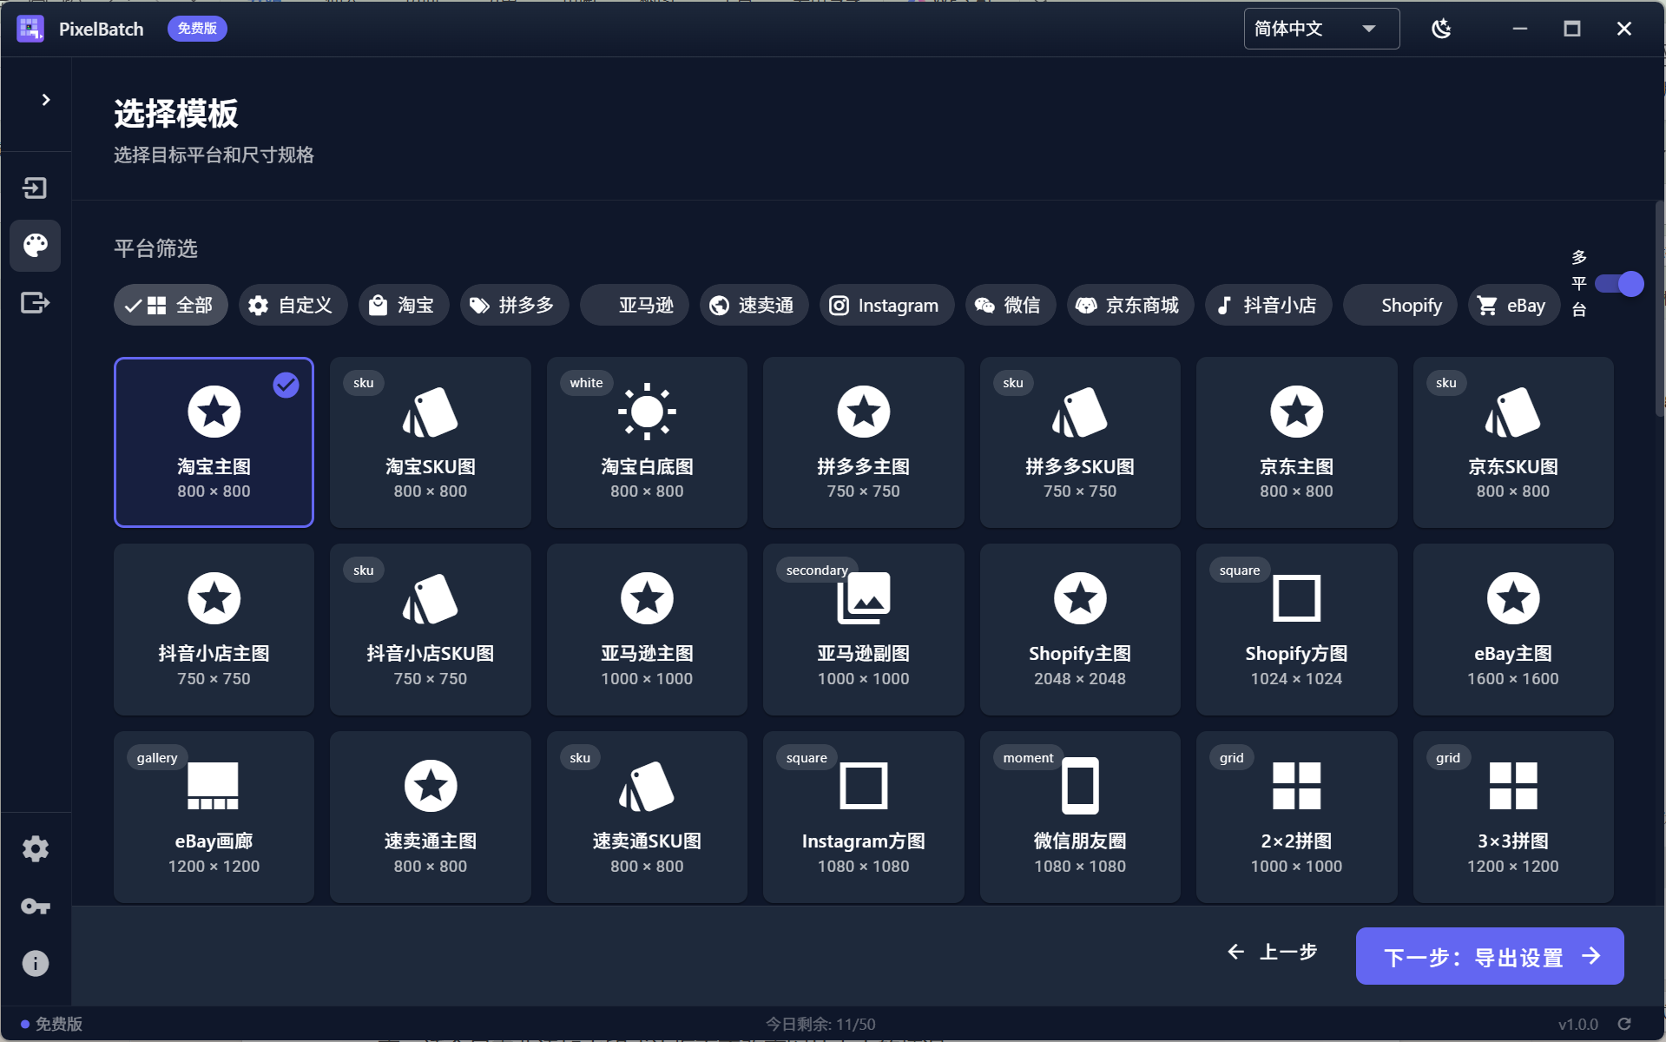Open the template selection palette step
This screenshot has height=1042, width=1666.
pyautogui.click(x=36, y=246)
